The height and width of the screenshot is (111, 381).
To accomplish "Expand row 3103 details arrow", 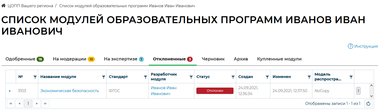I will coord(10,91).
